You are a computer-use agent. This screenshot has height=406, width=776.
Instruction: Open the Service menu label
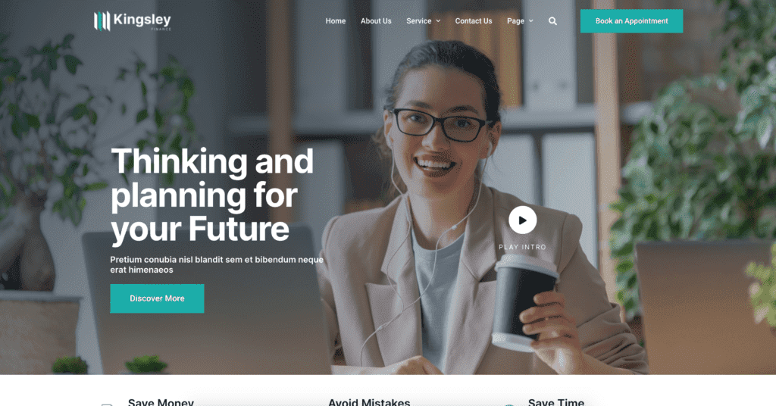pos(418,20)
